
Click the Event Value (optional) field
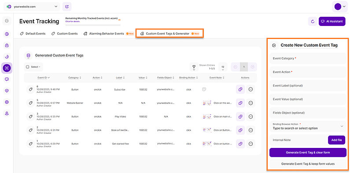[308, 99]
